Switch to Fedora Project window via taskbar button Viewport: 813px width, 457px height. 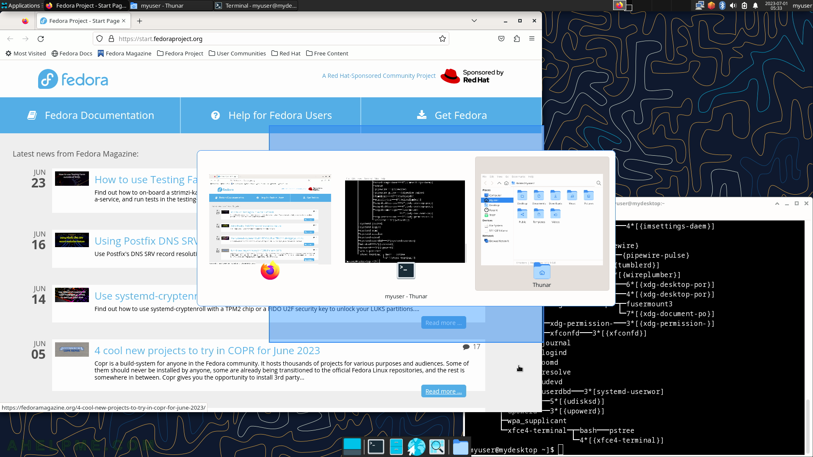click(86, 6)
